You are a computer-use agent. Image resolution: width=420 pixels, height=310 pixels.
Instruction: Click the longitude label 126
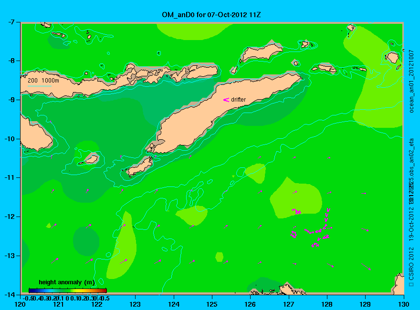pos(250,304)
